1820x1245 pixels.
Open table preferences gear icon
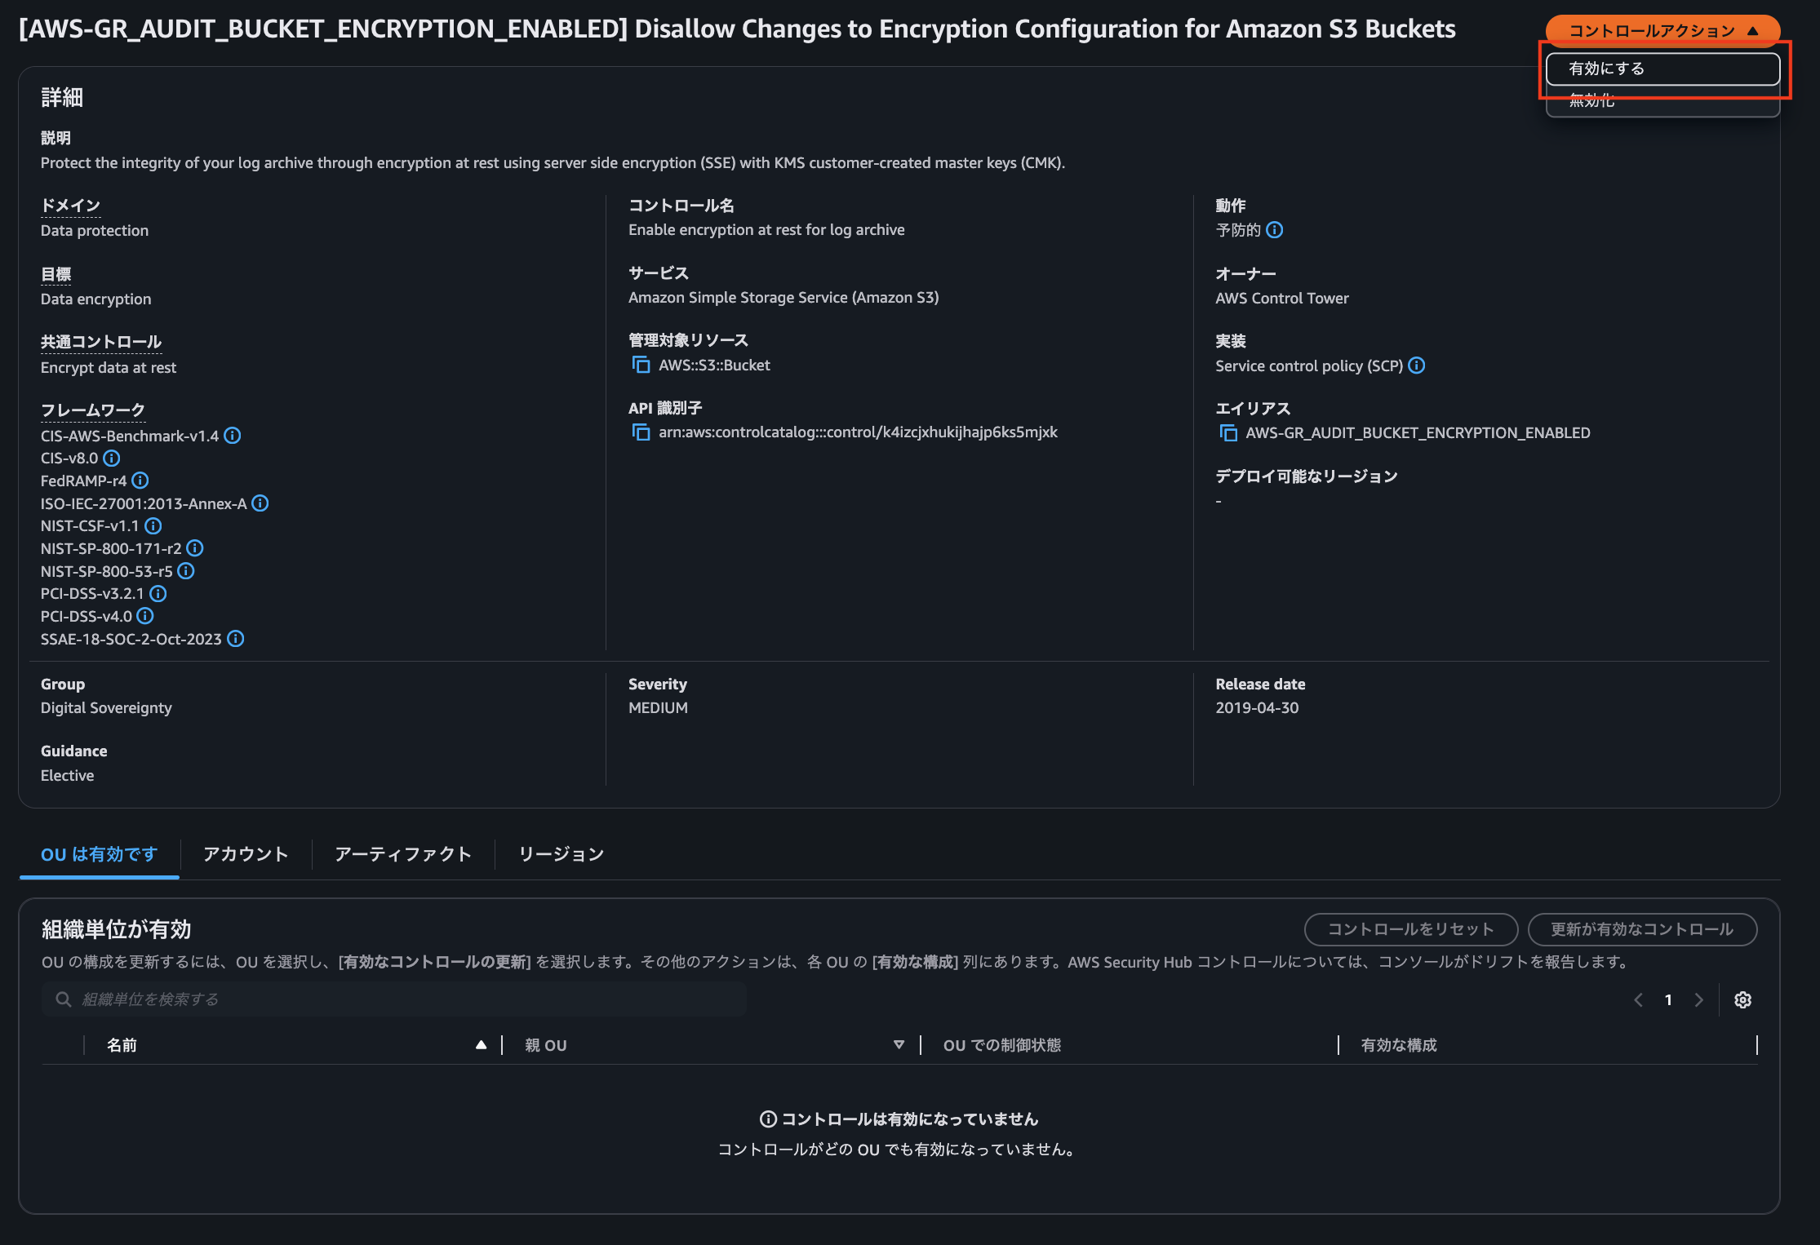[x=1743, y=1000]
